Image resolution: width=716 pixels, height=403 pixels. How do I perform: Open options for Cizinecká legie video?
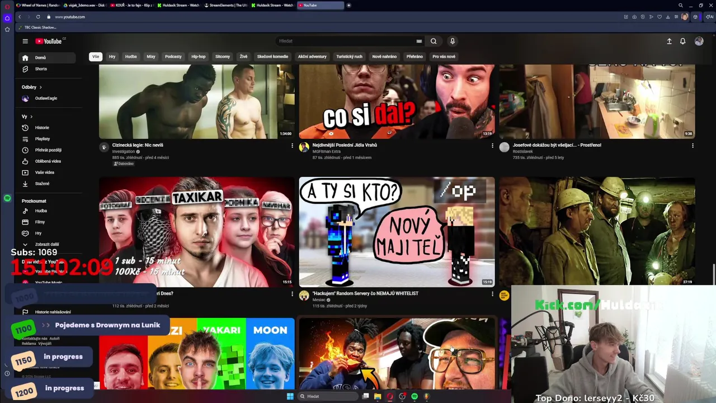[x=292, y=146]
